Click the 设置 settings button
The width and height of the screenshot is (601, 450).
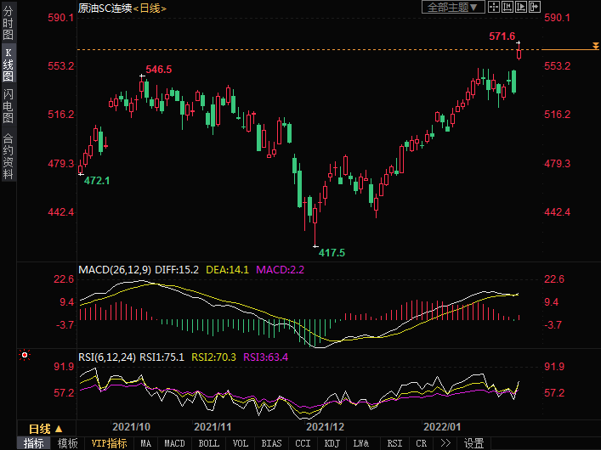473,443
